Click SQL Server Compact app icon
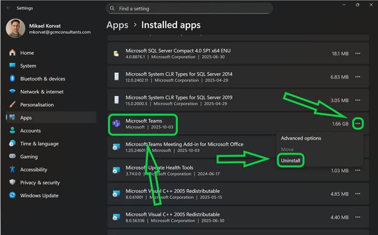The width and height of the screenshot is (378, 235). tap(117, 54)
